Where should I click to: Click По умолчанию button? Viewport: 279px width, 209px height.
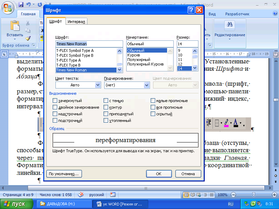click(x=64, y=174)
